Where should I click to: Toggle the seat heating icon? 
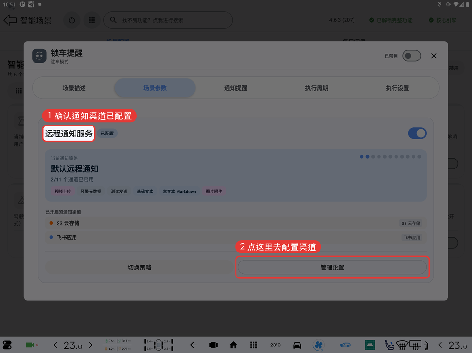tap(389, 345)
